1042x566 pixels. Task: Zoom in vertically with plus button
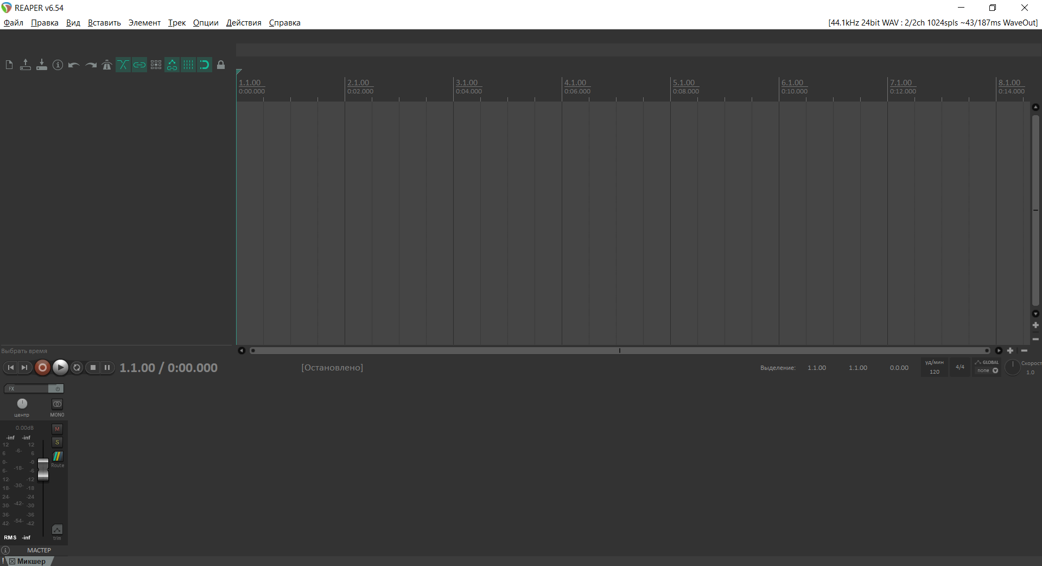tap(1035, 325)
